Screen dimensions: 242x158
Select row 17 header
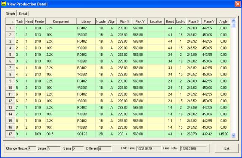pyautogui.click(x=10, y=134)
